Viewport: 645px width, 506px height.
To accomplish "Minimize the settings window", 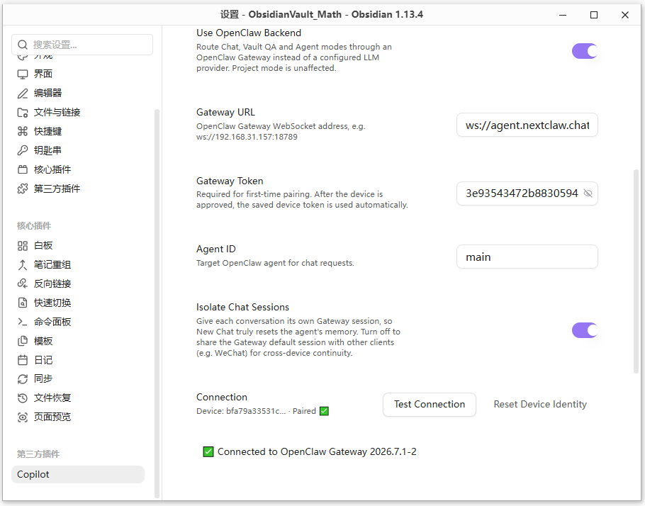I will (563, 15).
